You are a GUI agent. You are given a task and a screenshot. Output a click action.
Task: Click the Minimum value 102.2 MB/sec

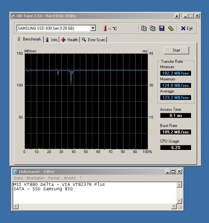pos(176,73)
